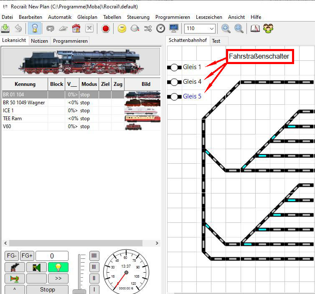Switch to the Test plan tab
Viewport: 315px width, 294px height.
[216, 41]
